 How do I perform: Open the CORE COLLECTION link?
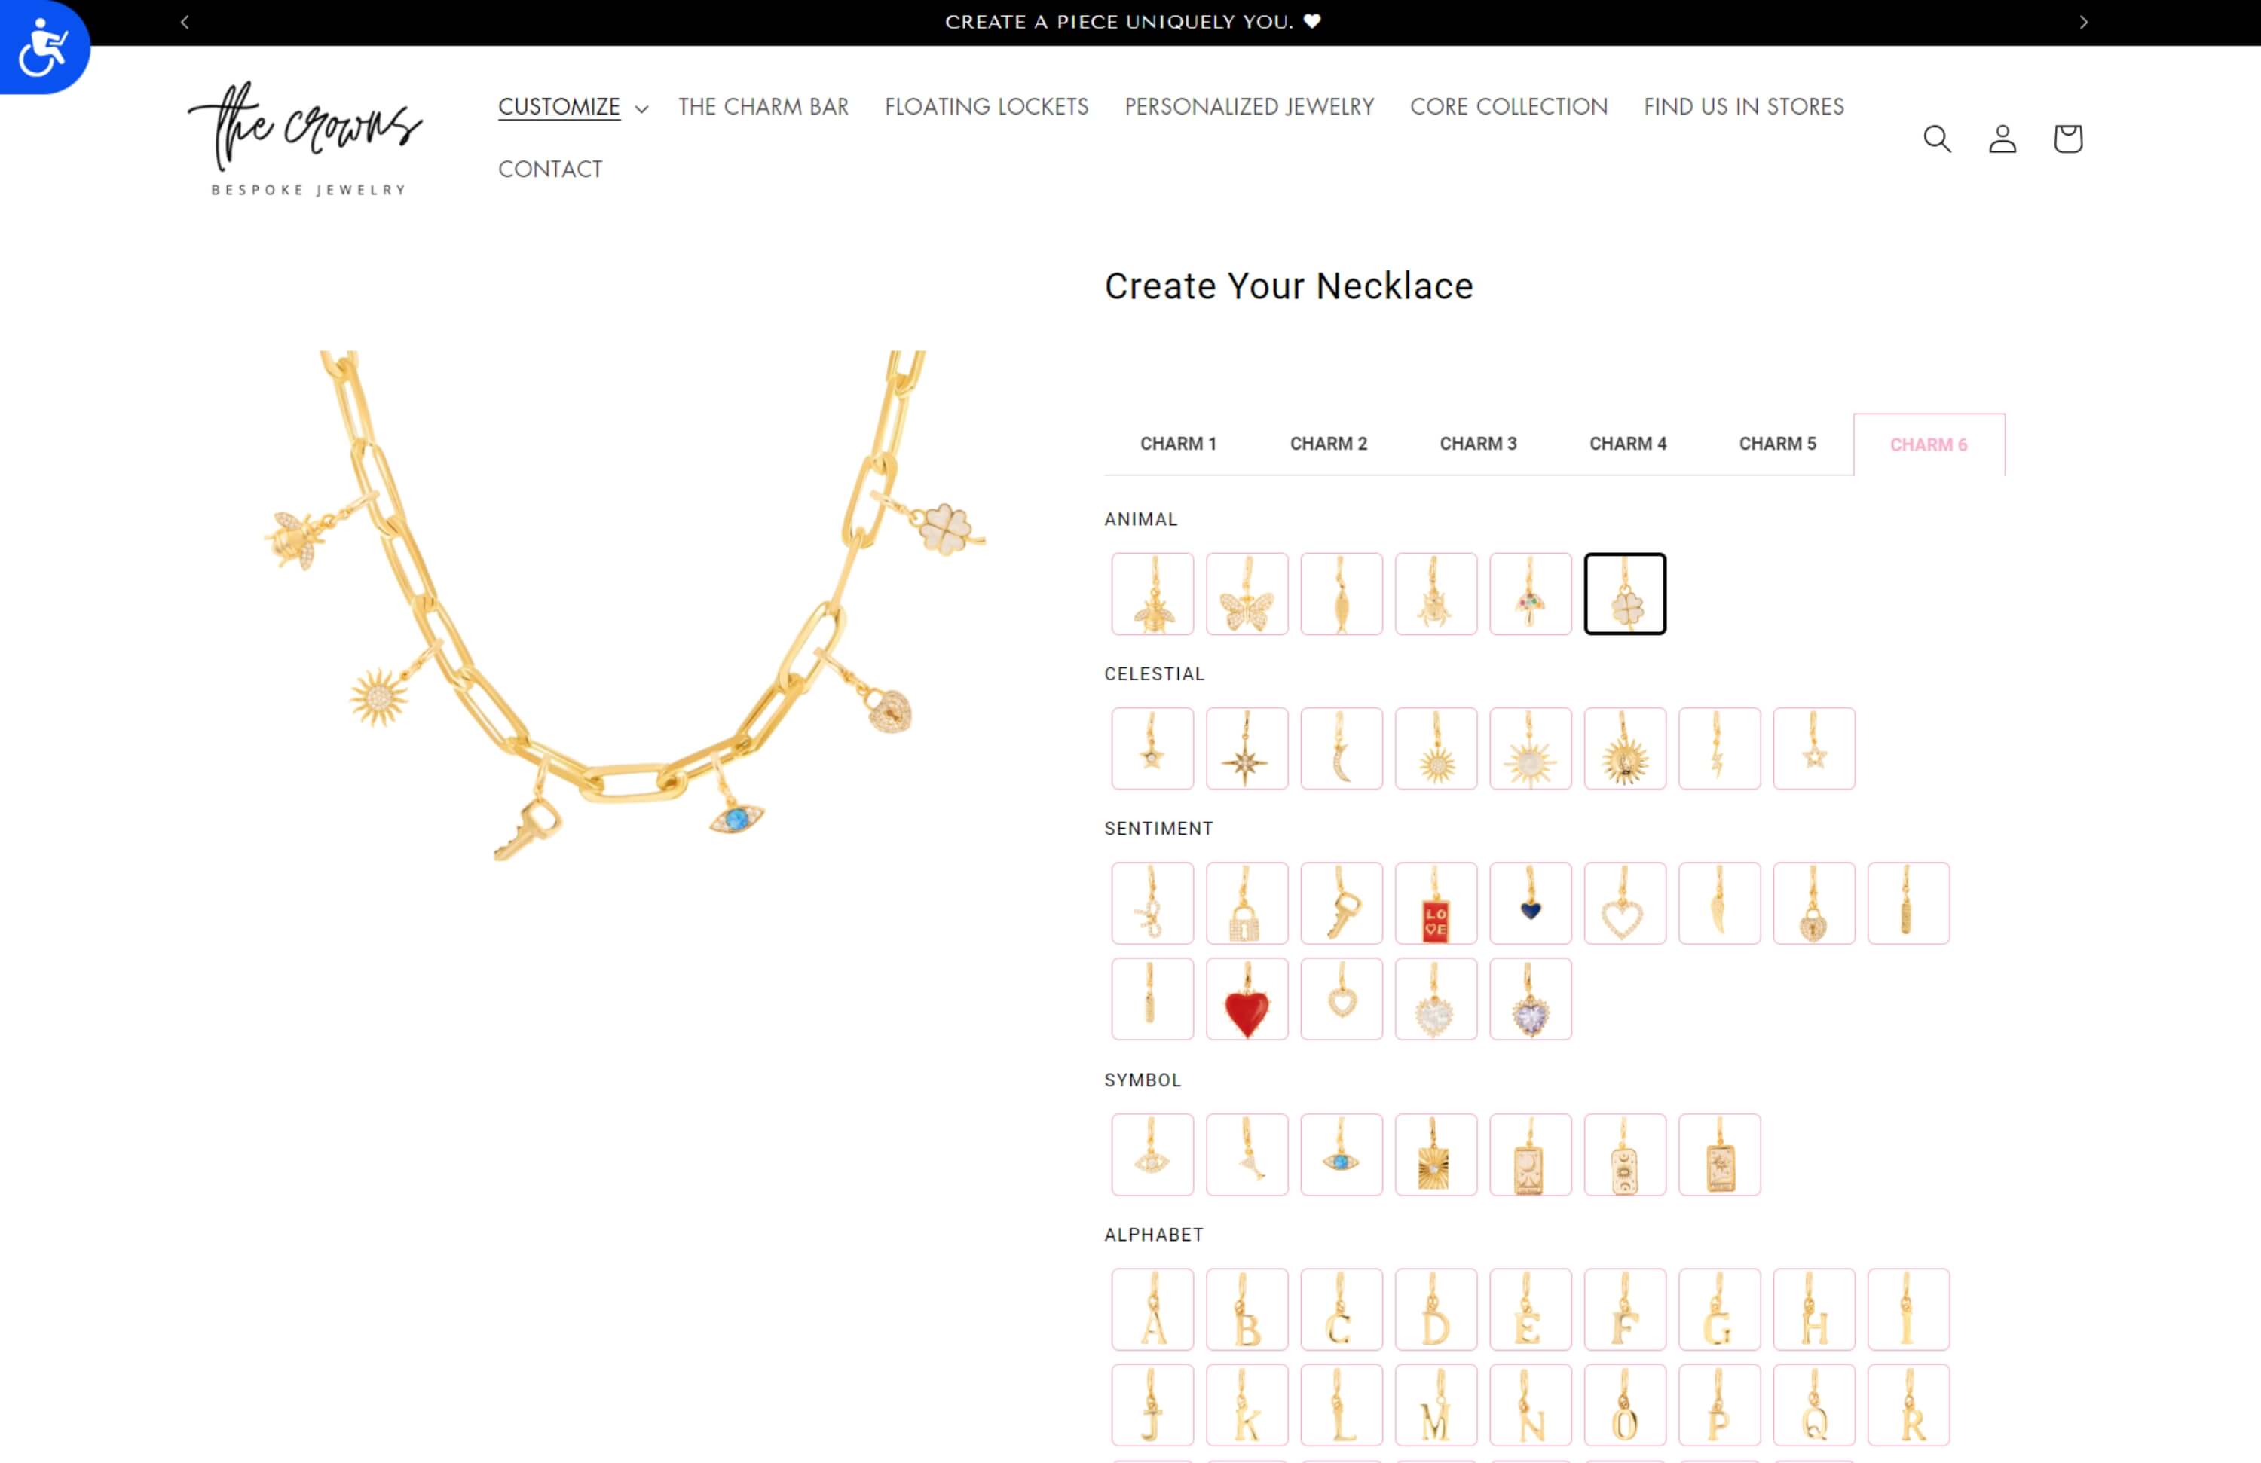(1507, 107)
